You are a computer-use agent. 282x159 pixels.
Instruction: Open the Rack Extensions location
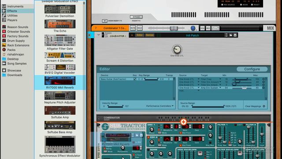pyautogui.click(x=18, y=45)
